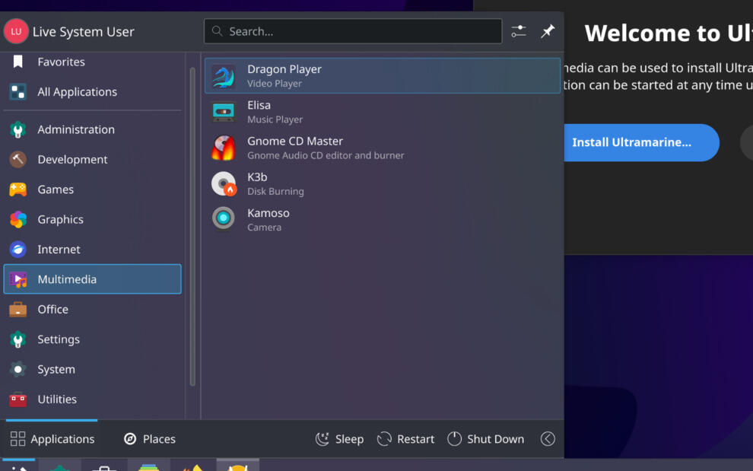Screen dimensions: 753x471
Task: Launch Elisa music player
Action: click(x=383, y=112)
